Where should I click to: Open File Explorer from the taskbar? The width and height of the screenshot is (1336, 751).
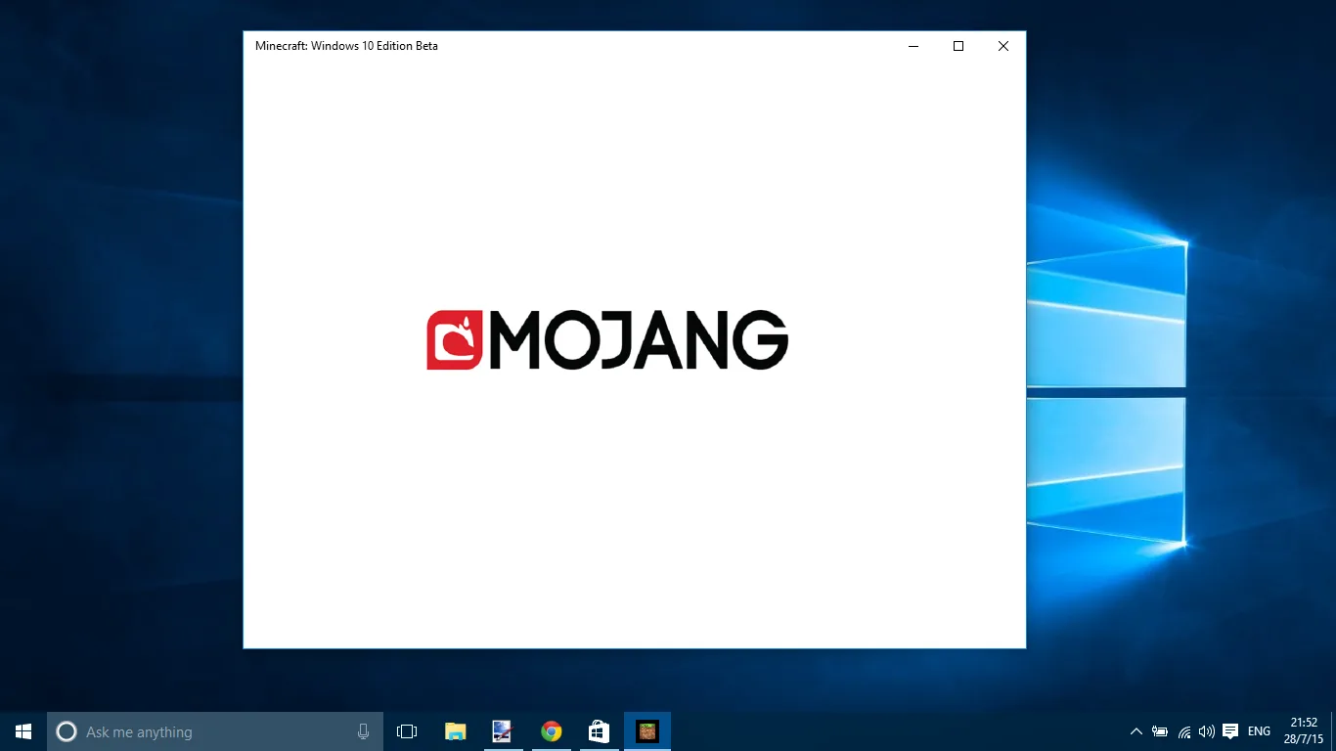pyautogui.click(x=456, y=731)
